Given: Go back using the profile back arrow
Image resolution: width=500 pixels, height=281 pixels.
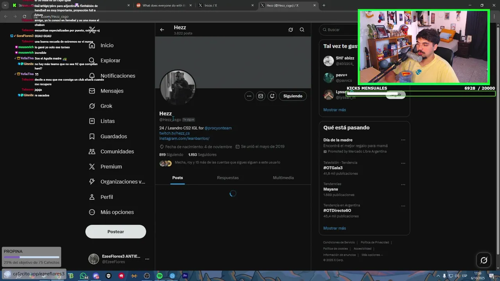Looking at the screenshot, I should pyautogui.click(x=162, y=30).
